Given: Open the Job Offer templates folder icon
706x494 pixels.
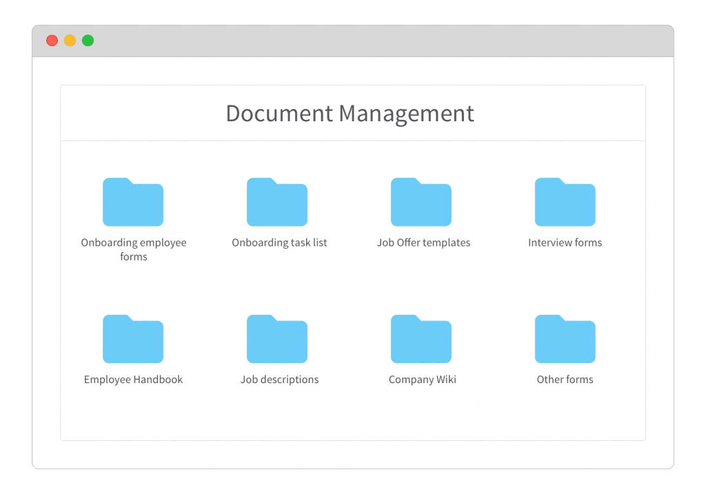Looking at the screenshot, I should tap(421, 203).
